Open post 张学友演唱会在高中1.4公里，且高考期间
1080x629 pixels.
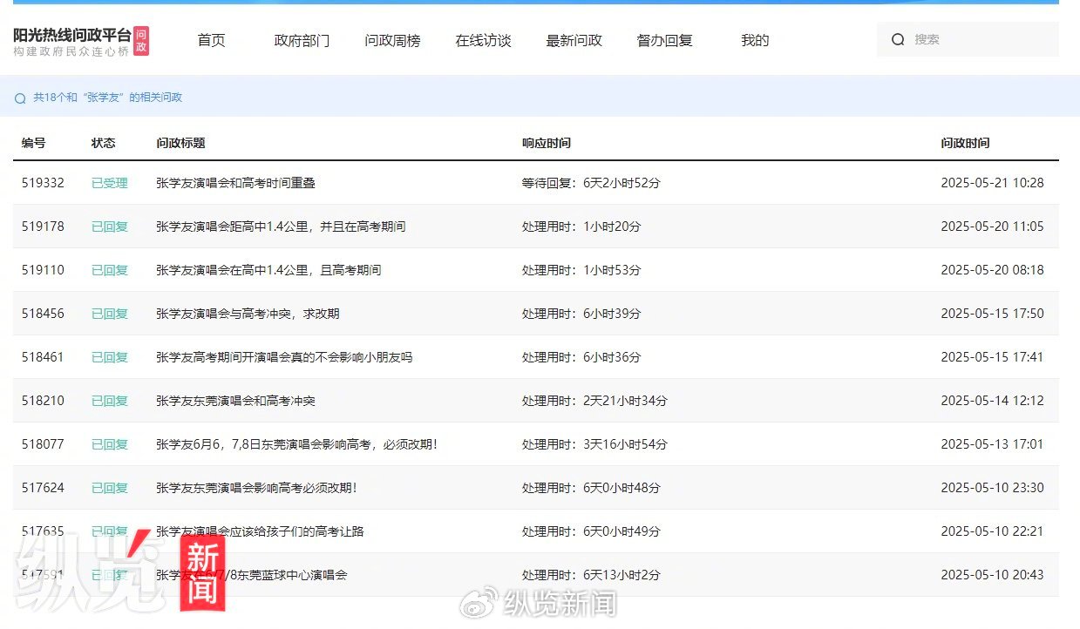268,270
